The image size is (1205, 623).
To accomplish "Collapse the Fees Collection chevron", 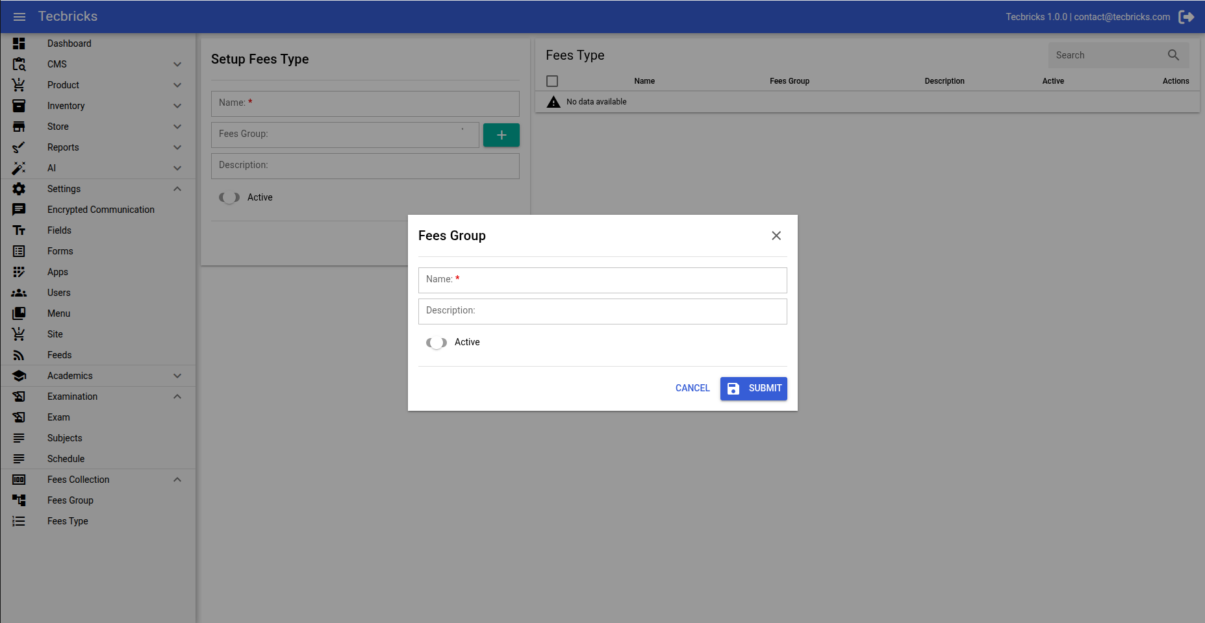I will (x=177, y=480).
